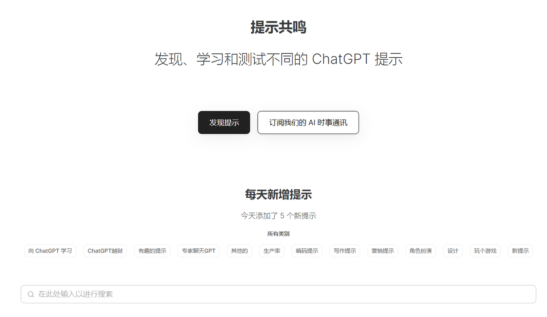Choose the 编码提示 category
Screen dimensions: 547x317
[x=307, y=251]
